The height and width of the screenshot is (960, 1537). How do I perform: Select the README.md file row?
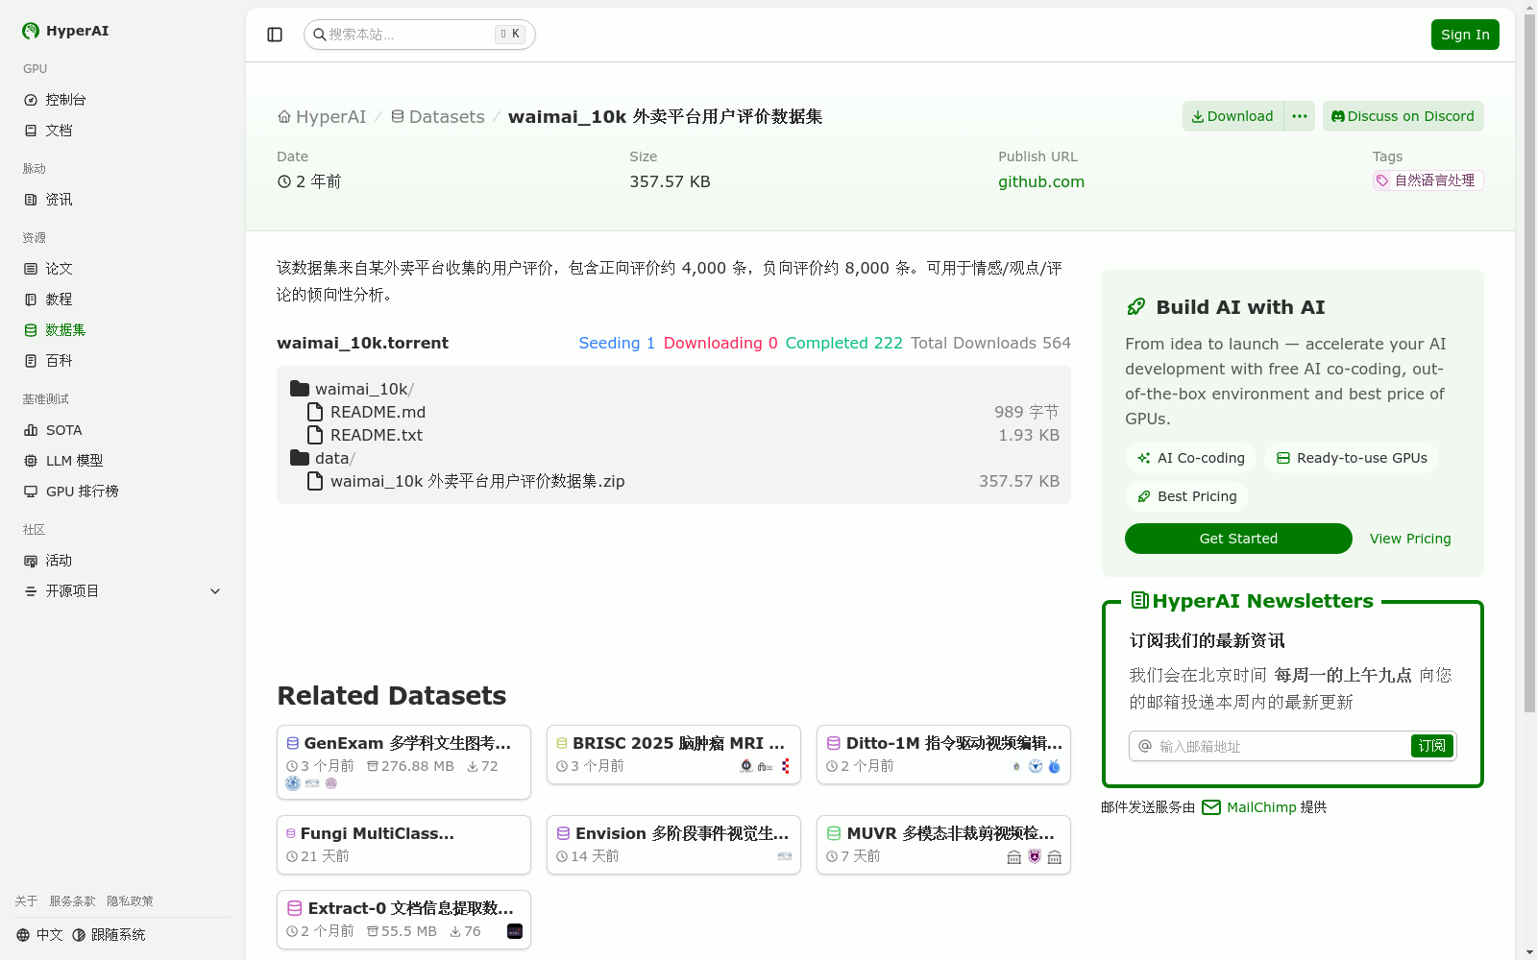coord(673,412)
